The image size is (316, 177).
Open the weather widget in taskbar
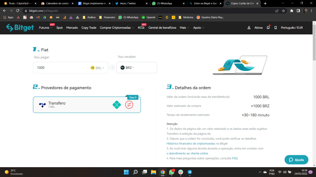(14, 172)
